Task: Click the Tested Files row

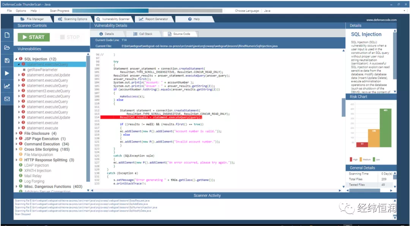Action: [369, 185]
